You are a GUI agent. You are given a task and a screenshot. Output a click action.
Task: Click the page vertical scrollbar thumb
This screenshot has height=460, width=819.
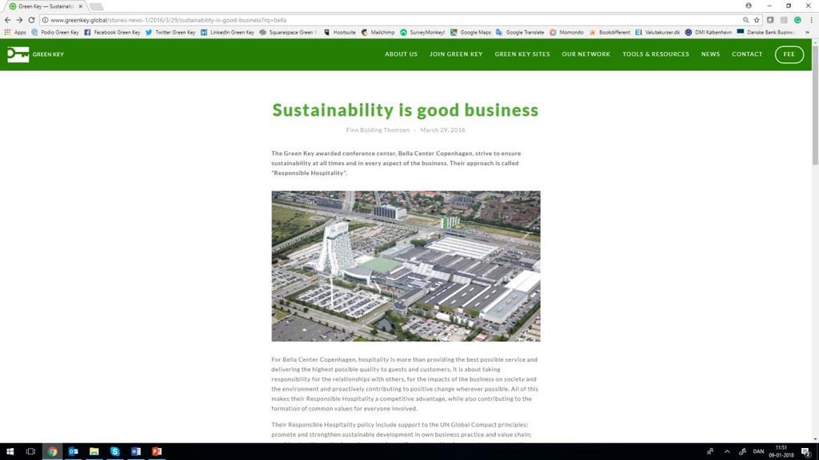click(815, 105)
